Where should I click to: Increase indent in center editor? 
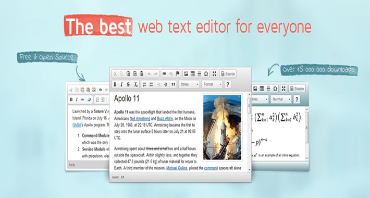pyautogui.click(x=165, y=84)
